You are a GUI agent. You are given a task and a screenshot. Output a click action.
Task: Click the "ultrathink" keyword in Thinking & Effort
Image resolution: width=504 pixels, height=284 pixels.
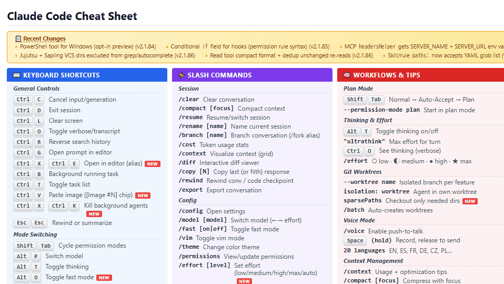(x=364, y=142)
